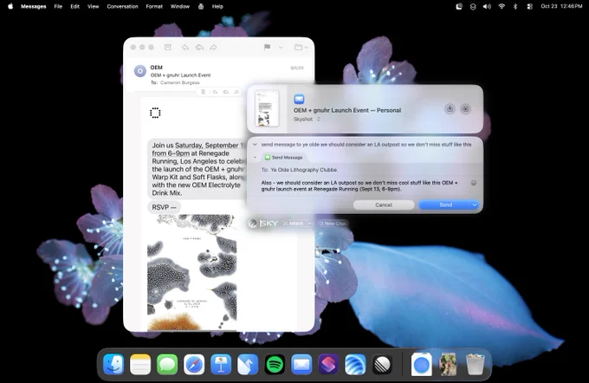Open Shortcuts from the Dock
Screen dimensions: 589x383
328,364
